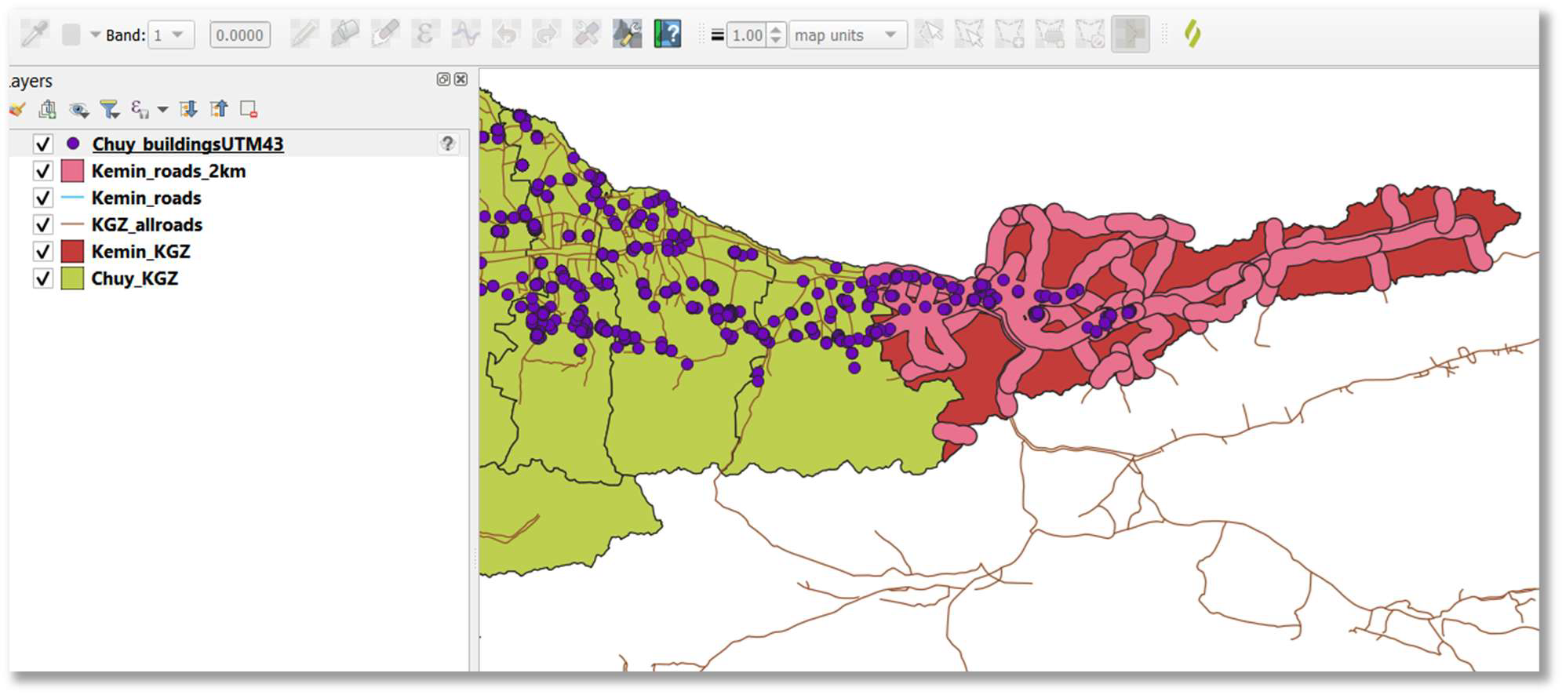Click the green plugin icon in toolbar

[x=1192, y=34]
